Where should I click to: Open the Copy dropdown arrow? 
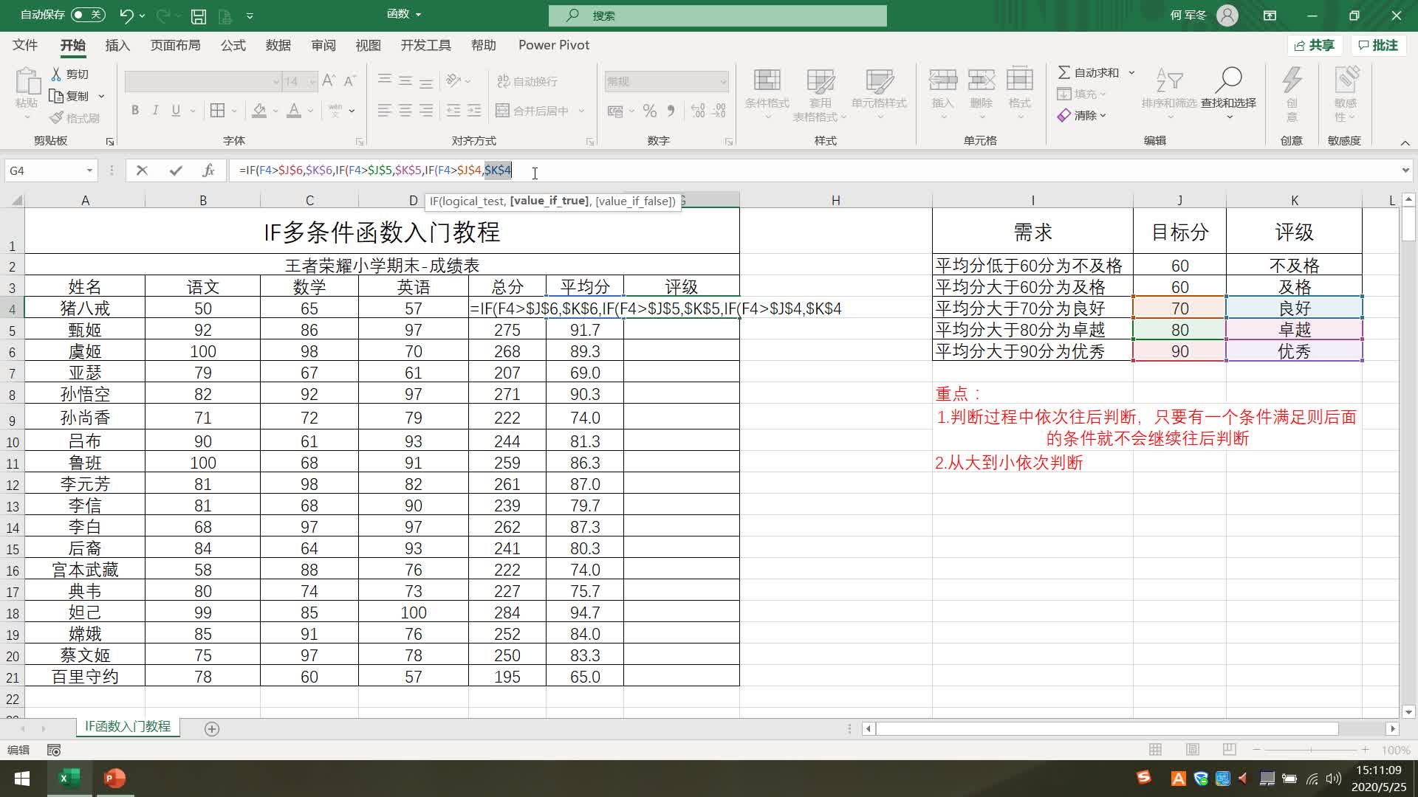click(x=101, y=96)
